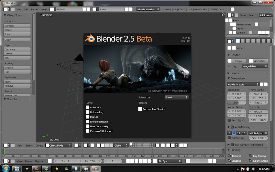This screenshot has width=275, height=172.
Task: Click the Smooth shading button
Action: tap(17, 67)
